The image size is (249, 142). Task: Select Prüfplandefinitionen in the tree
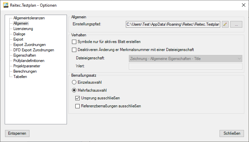28,61
